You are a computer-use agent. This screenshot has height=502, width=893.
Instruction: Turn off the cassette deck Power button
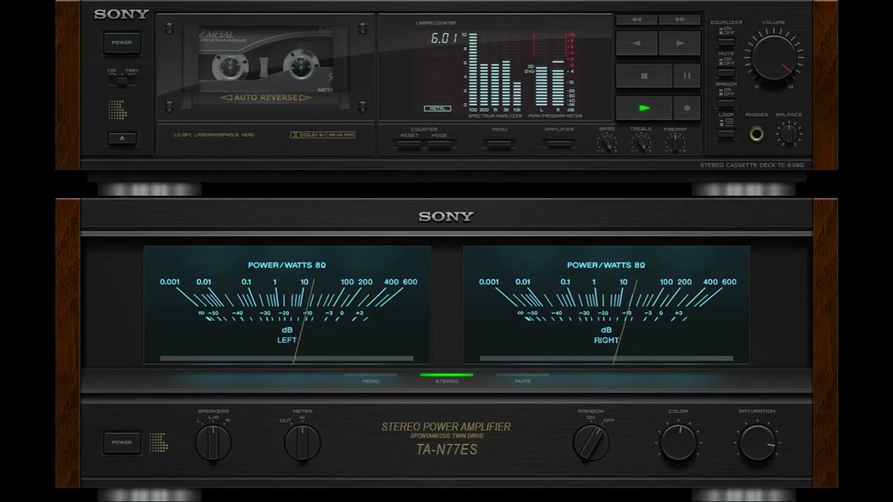pos(122,43)
